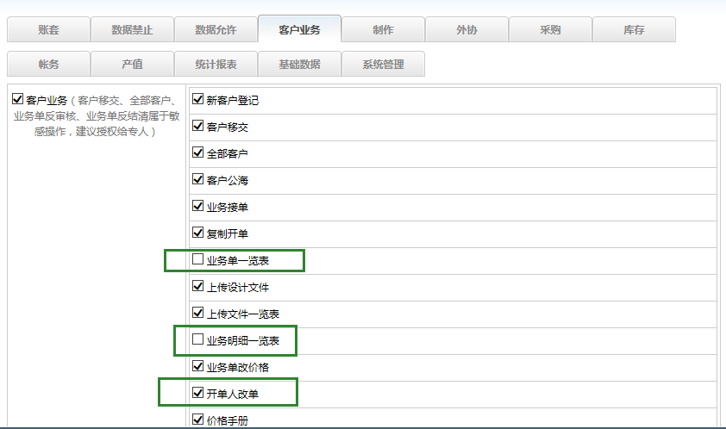Switch to the 采购 tab
This screenshot has width=726, height=429.
550,29
